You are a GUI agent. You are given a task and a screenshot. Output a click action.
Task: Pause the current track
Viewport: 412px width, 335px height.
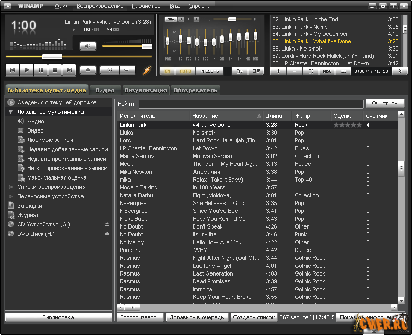[x=41, y=69]
